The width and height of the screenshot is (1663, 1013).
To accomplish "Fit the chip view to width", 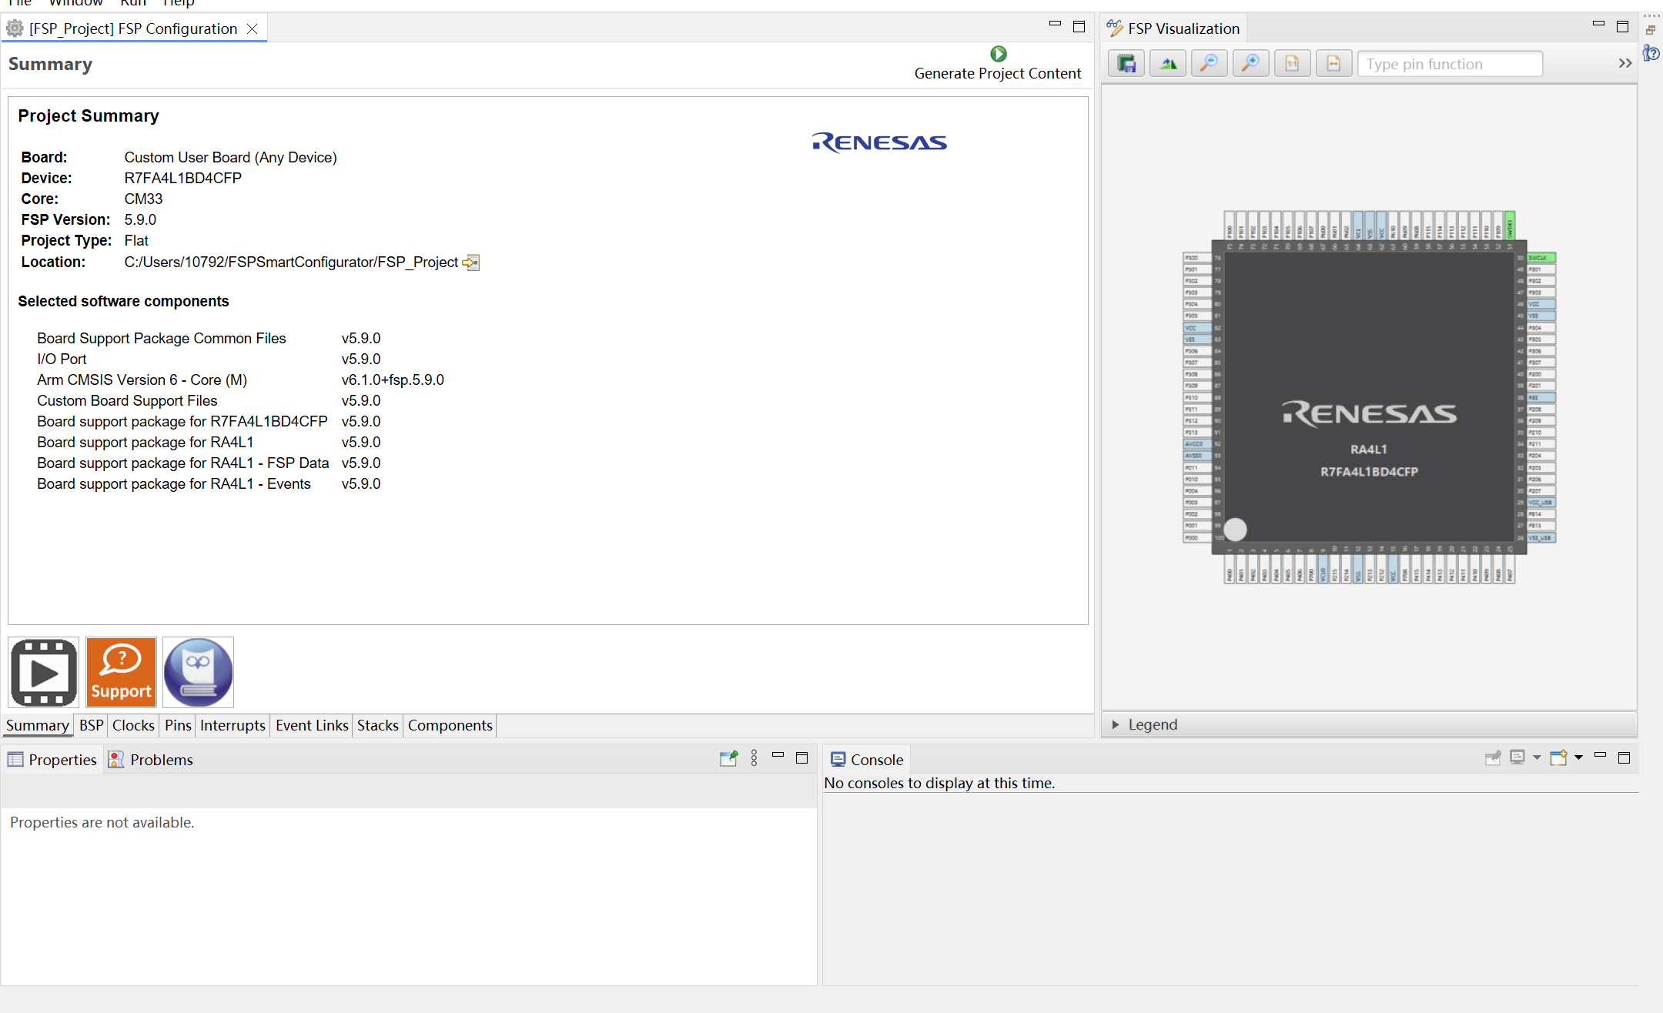I will click(x=1334, y=64).
